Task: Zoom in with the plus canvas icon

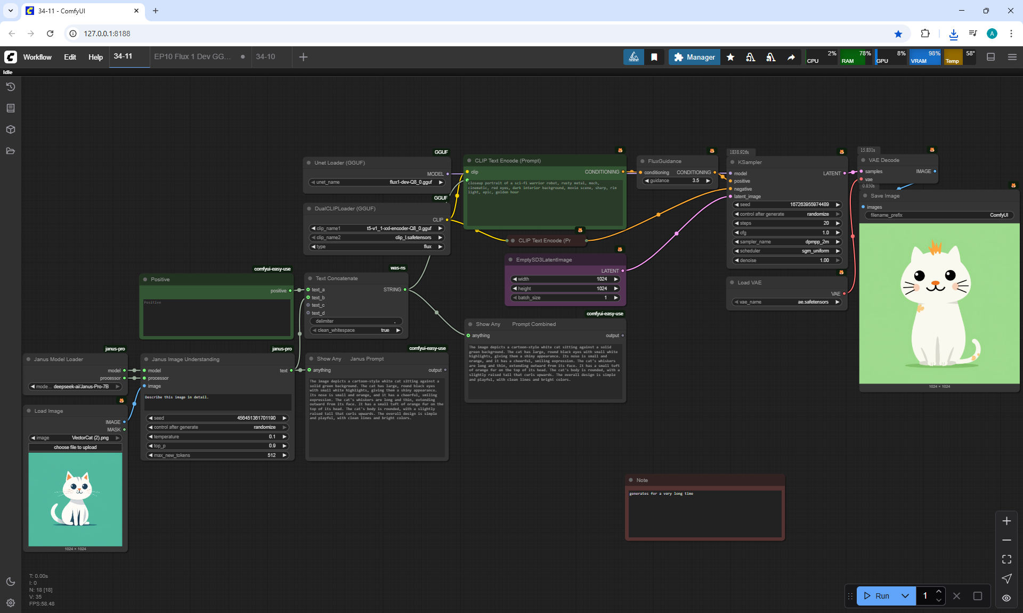Action: click(x=1006, y=521)
